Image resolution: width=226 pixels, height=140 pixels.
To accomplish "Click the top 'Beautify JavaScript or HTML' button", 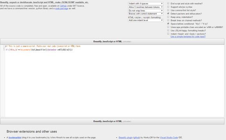I will click(x=112, y=42).
